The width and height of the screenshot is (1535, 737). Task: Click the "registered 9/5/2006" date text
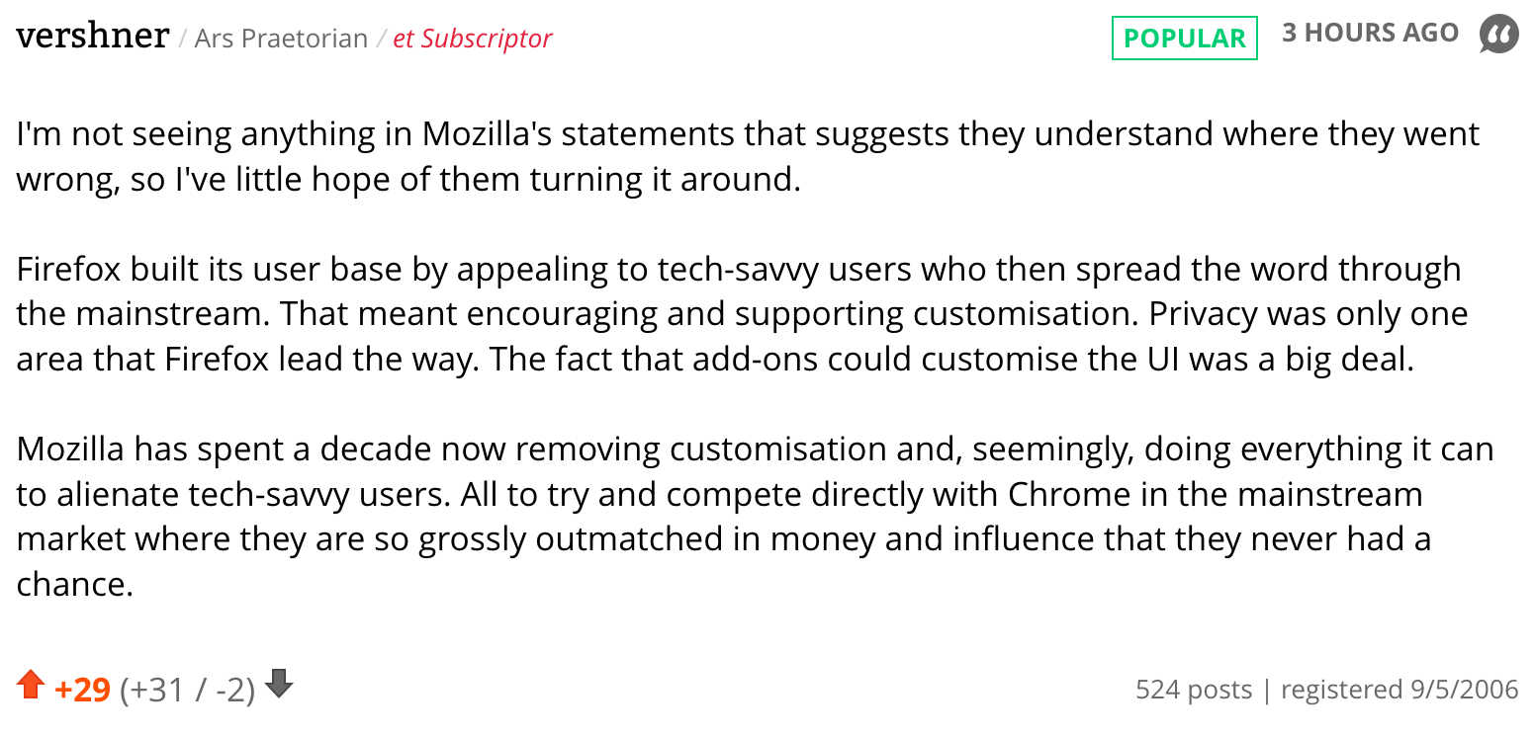coord(1400,689)
